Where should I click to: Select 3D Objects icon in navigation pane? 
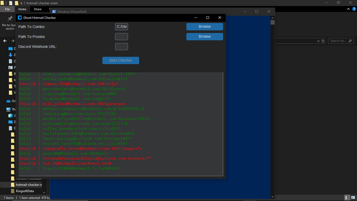(11, 115)
